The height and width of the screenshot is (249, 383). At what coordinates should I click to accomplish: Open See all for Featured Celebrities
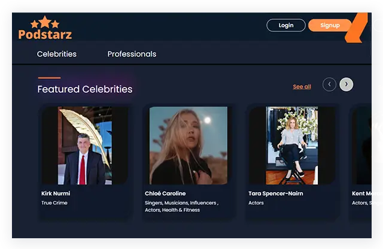[x=302, y=87]
